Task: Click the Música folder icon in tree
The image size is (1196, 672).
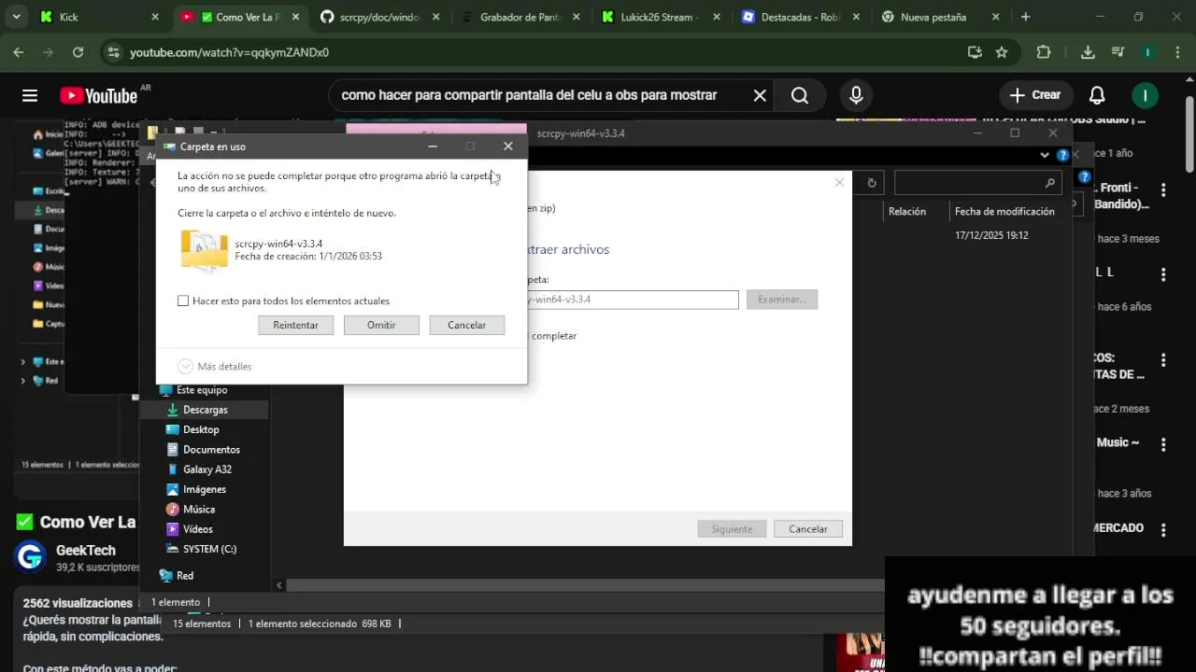Action: tap(172, 510)
